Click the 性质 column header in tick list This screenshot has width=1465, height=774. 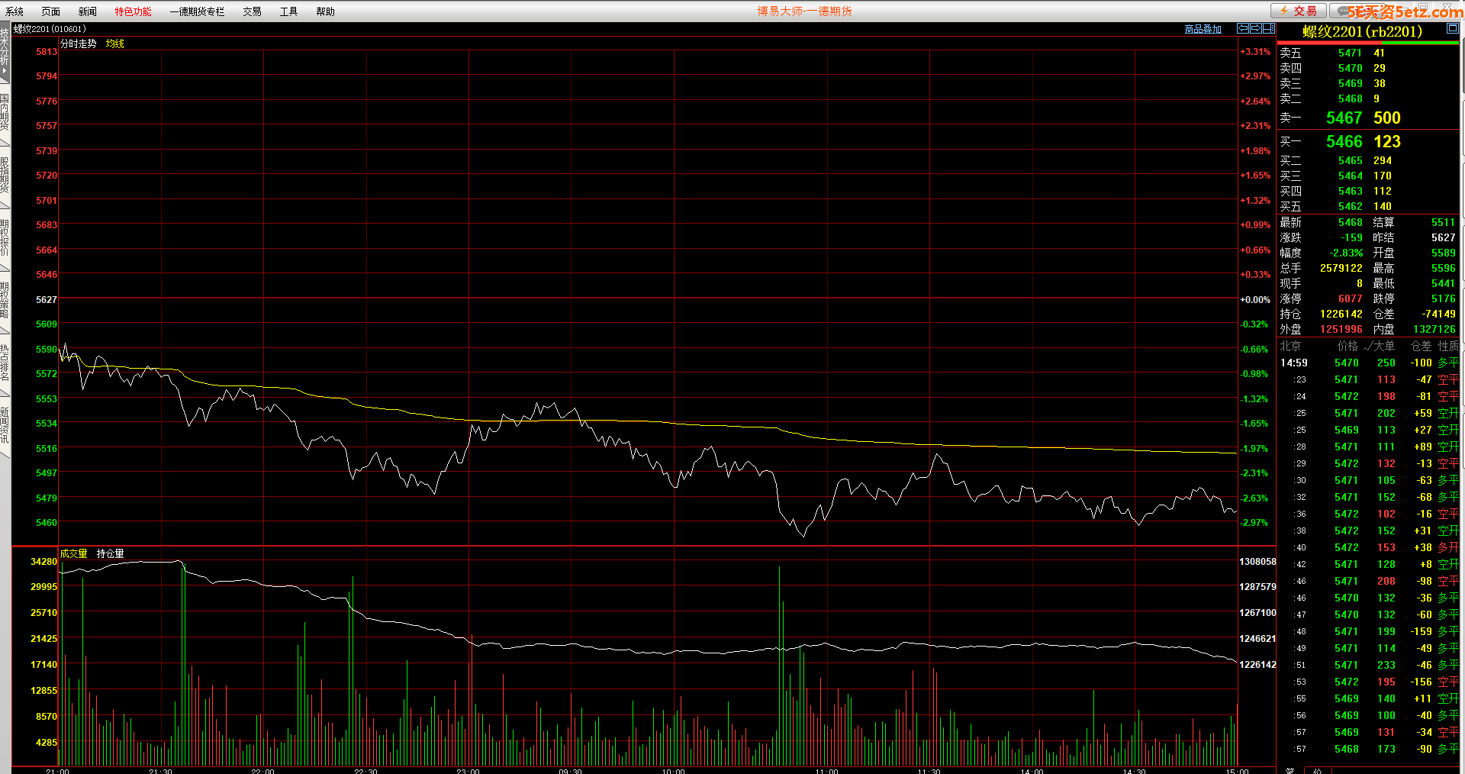pyautogui.click(x=1448, y=346)
